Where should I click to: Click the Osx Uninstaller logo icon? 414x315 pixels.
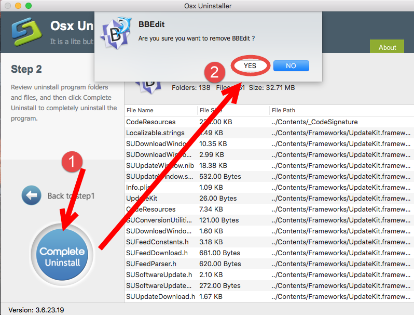point(26,32)
